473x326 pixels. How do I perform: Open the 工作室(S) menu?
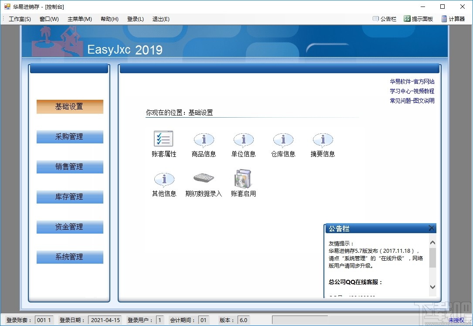point(19,19)
